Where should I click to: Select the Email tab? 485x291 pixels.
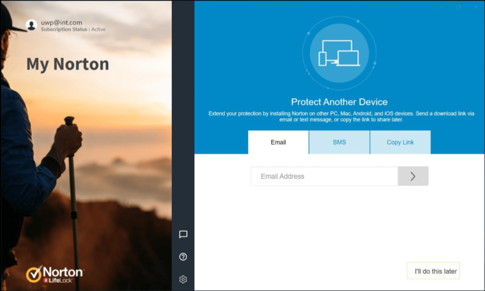click(279, 142)
